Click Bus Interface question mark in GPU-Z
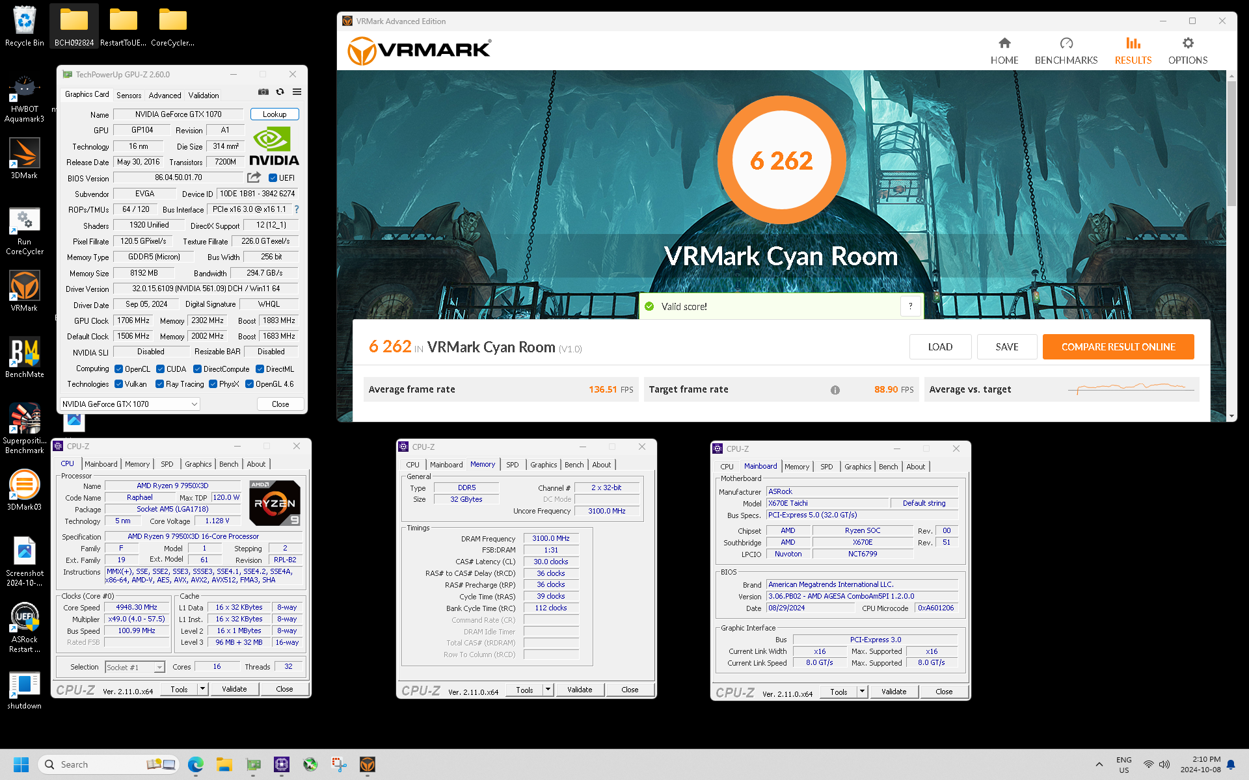 coord(297,209)
